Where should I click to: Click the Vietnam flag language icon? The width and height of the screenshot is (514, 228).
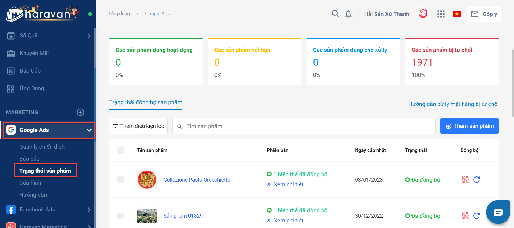[x=456, y=14]
